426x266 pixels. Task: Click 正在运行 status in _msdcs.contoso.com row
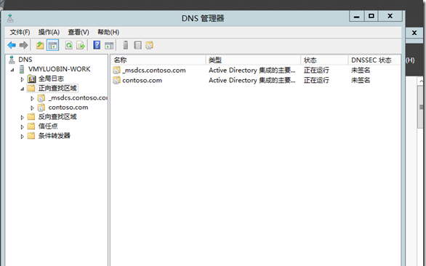[316, 70]
